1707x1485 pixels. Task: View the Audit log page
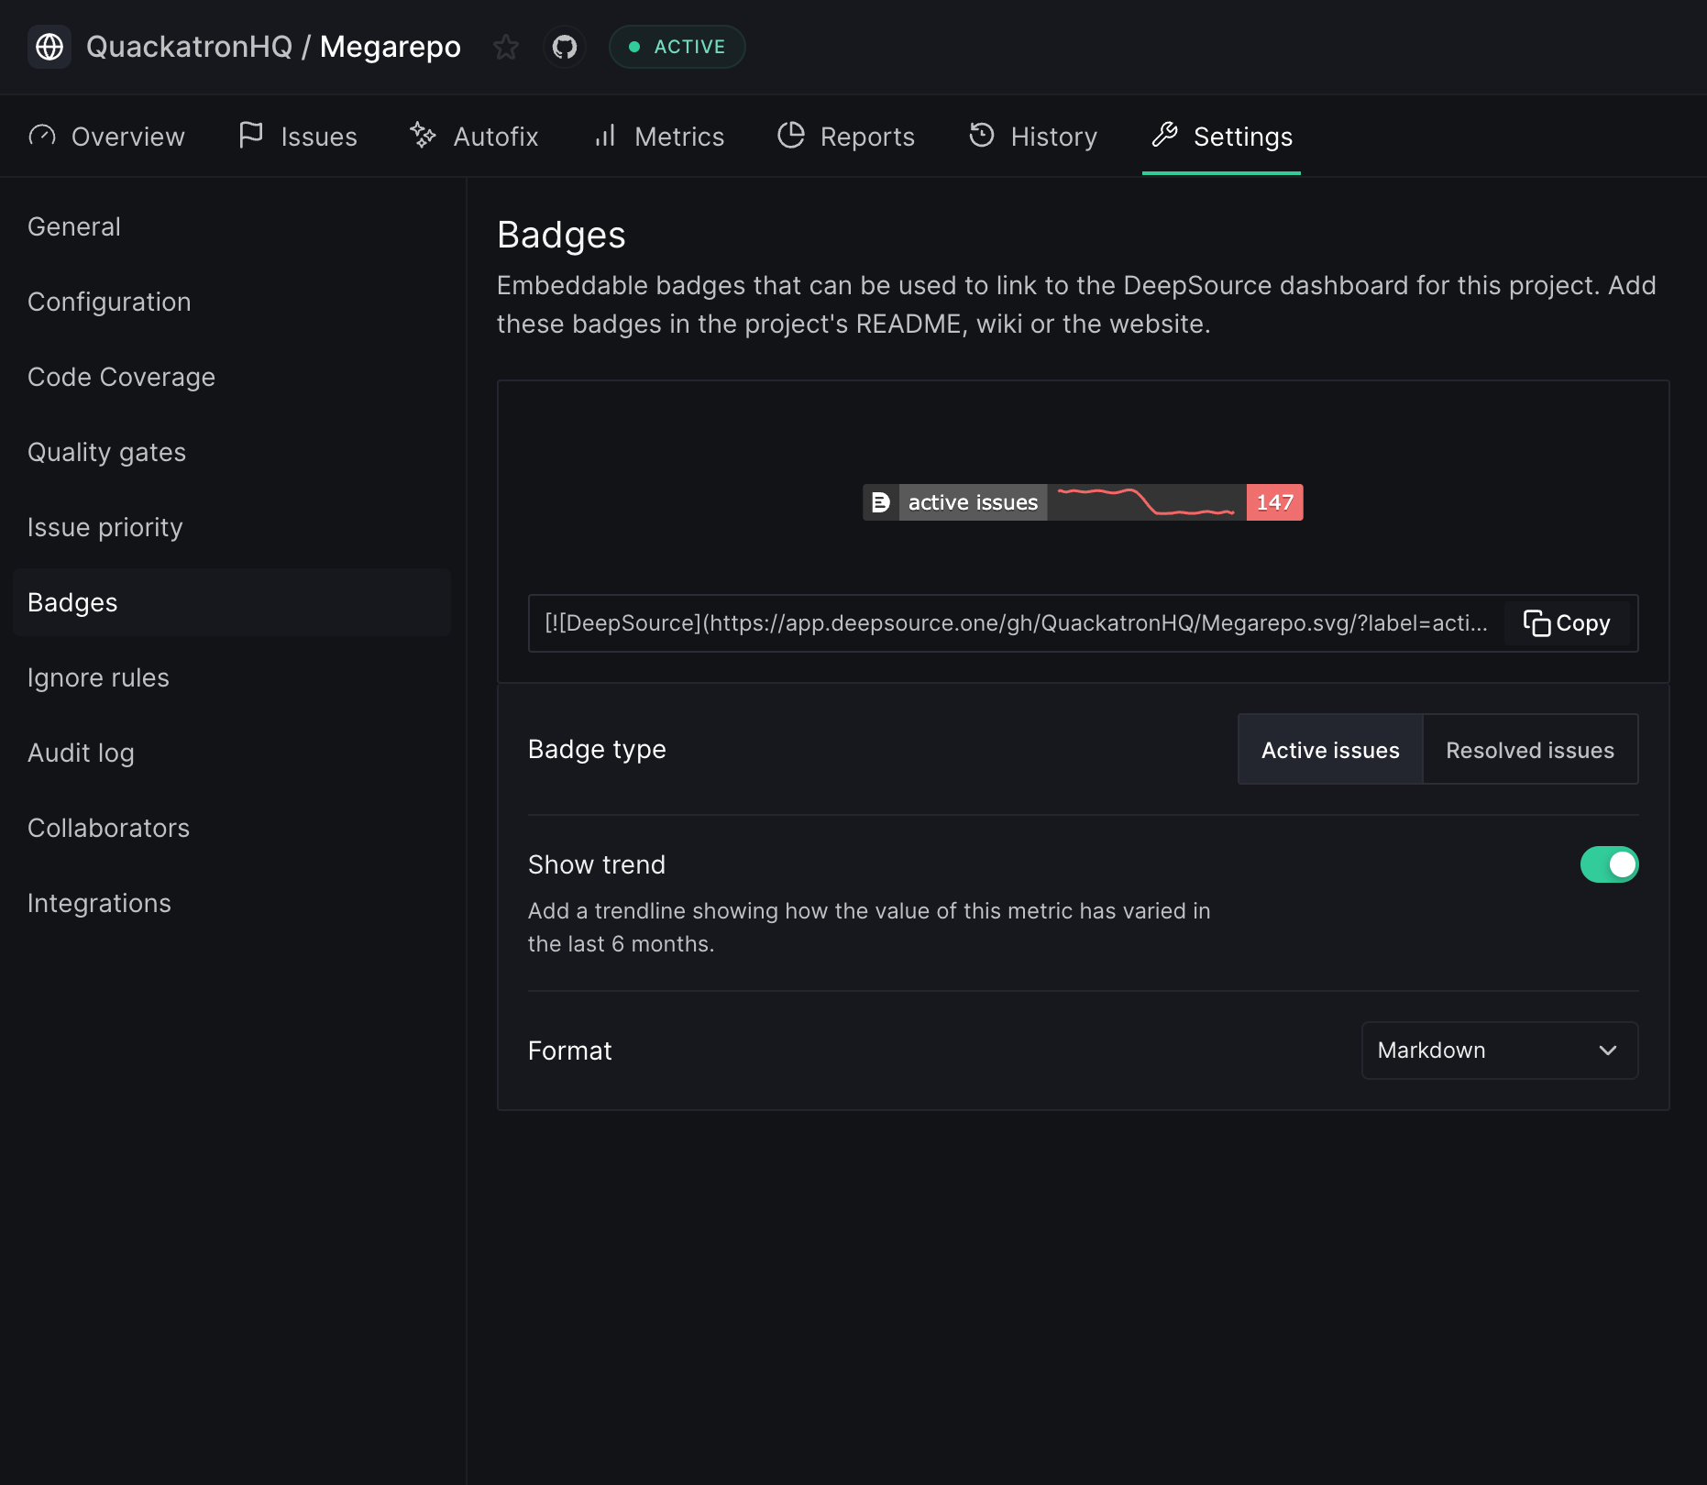click(x=232, y=753)
